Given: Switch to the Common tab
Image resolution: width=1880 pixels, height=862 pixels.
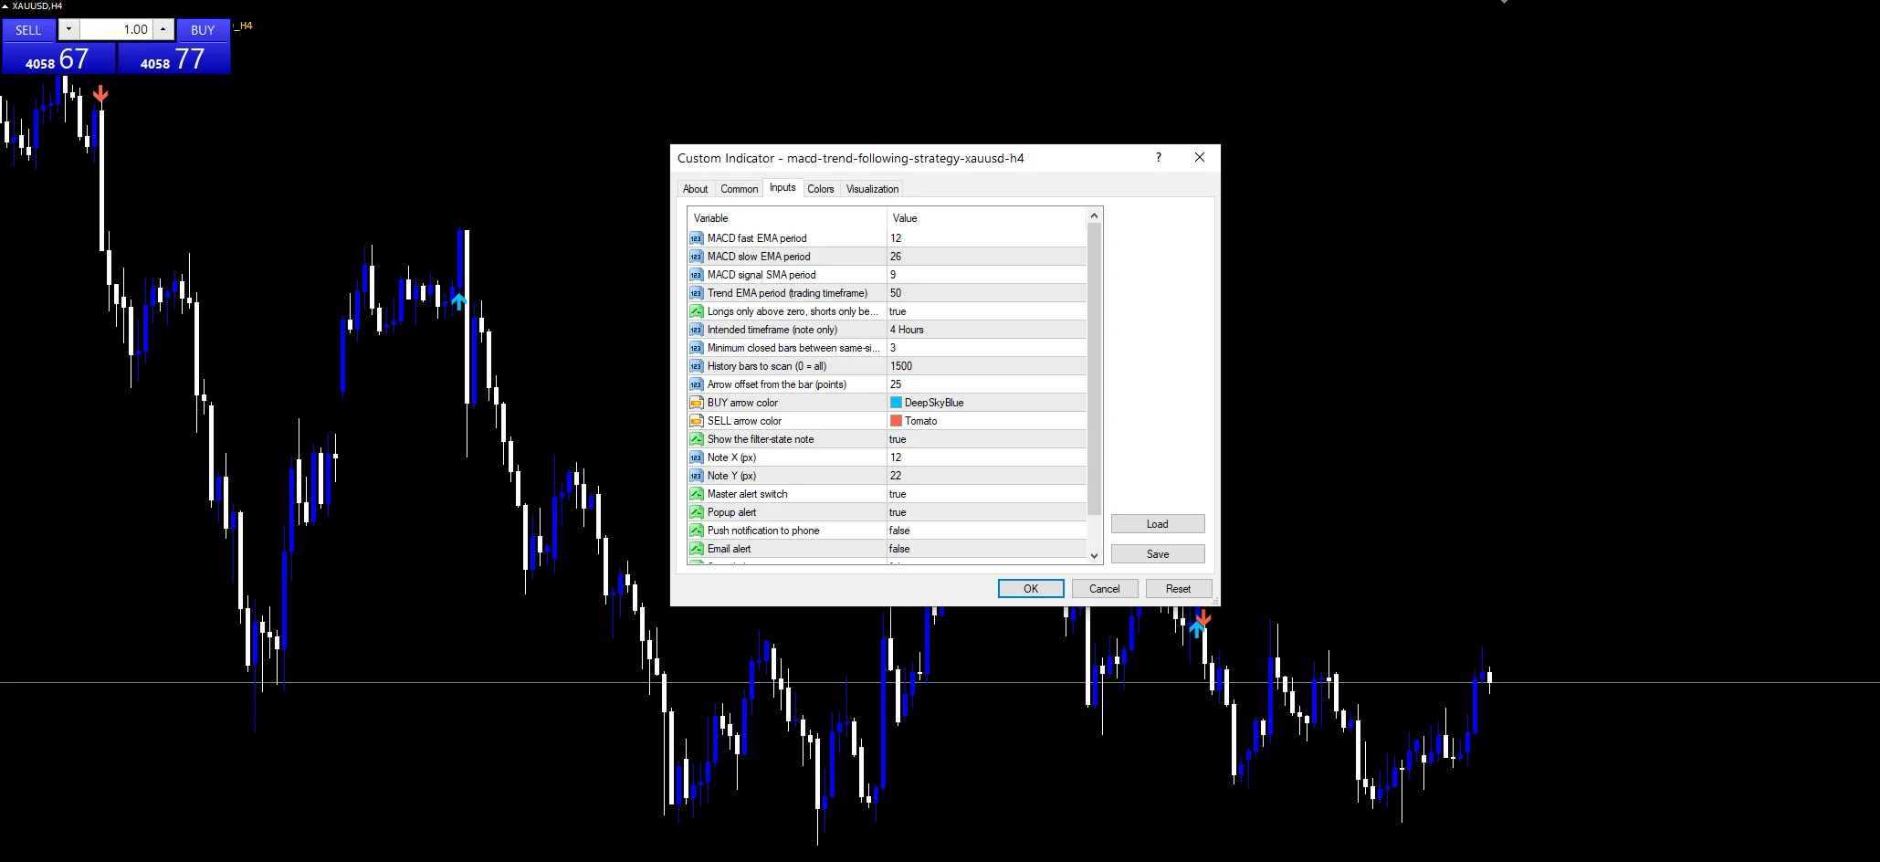Looking at the screenshot, I should coord(739,189).
